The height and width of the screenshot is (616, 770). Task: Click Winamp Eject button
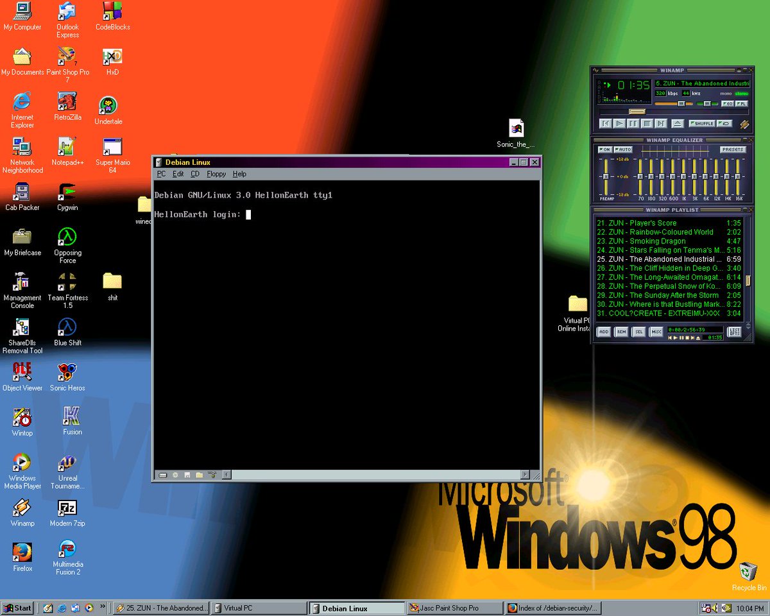(678, 123)
